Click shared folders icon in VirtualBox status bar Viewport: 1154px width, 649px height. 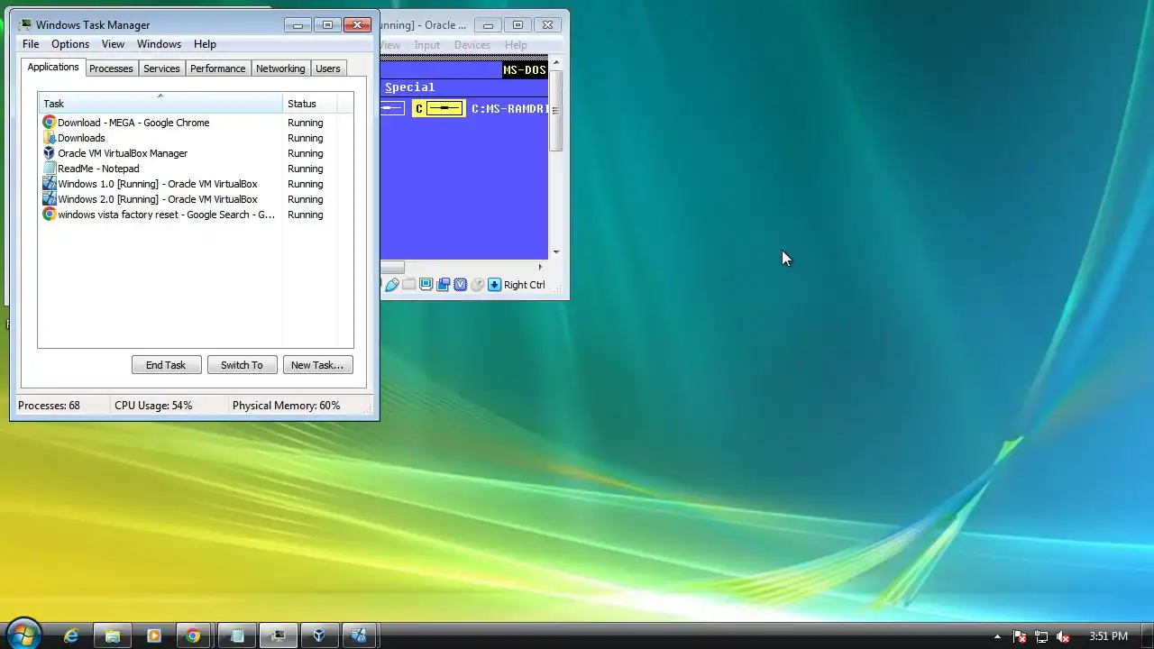click(409, 285)
